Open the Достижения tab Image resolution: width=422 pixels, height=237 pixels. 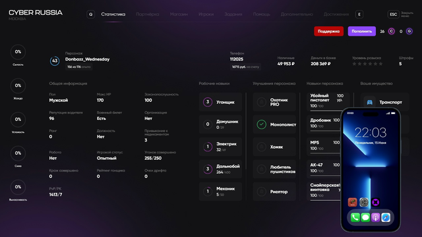[336, 14]
